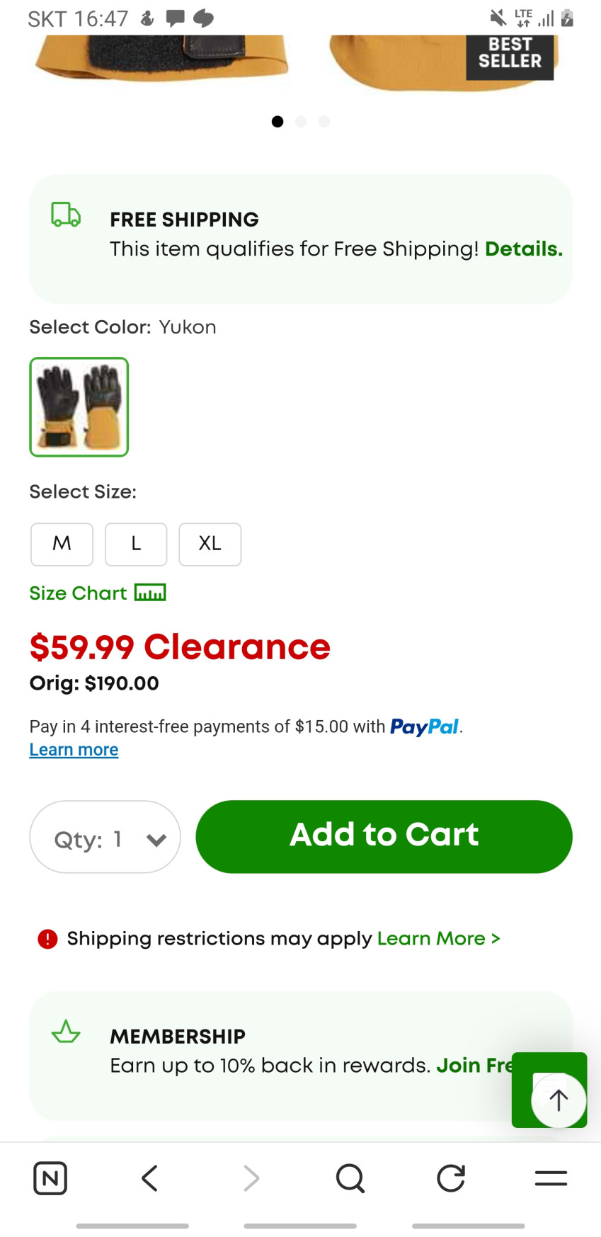Tap the Join Free membership link
Image resolution: width=601 pixels, height=1237 pixels.
473,1066
